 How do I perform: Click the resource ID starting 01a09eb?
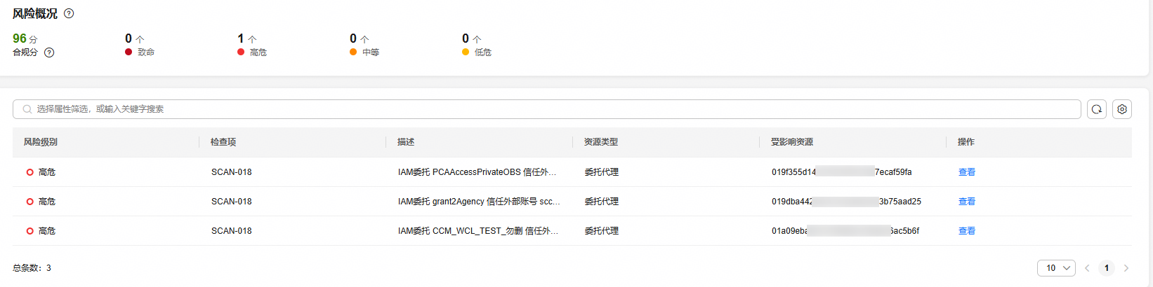pos(845,231)
